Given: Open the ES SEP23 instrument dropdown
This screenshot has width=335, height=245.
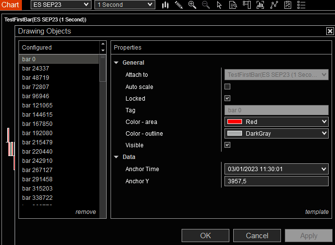Looking at the screenshot, I should pos(61,5).
